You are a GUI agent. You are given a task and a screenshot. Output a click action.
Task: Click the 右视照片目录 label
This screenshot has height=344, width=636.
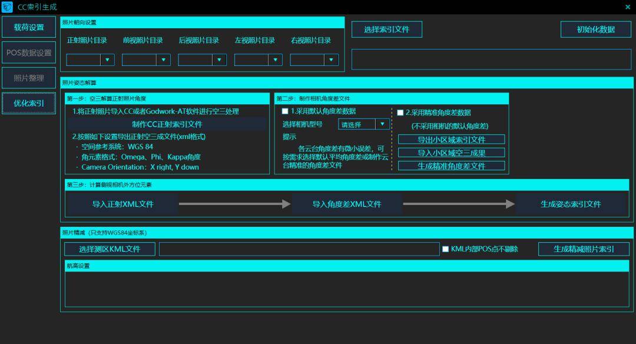click(311, 40)
